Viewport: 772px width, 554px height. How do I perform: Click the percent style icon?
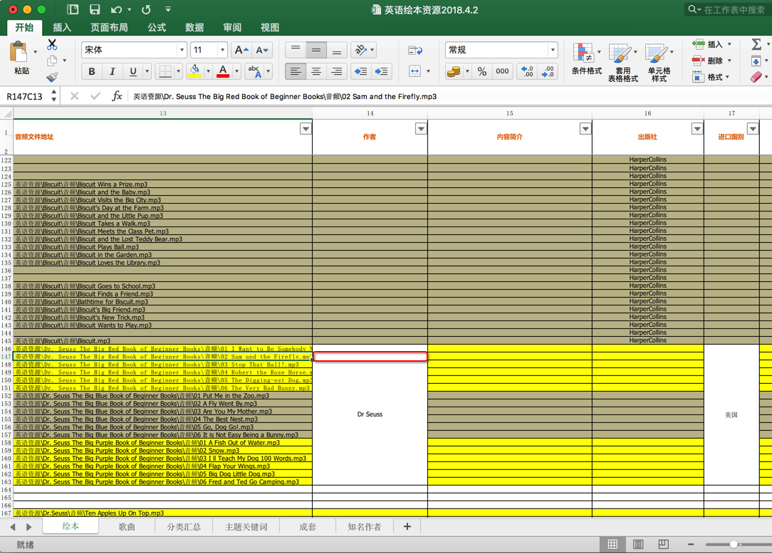[482, 71]
